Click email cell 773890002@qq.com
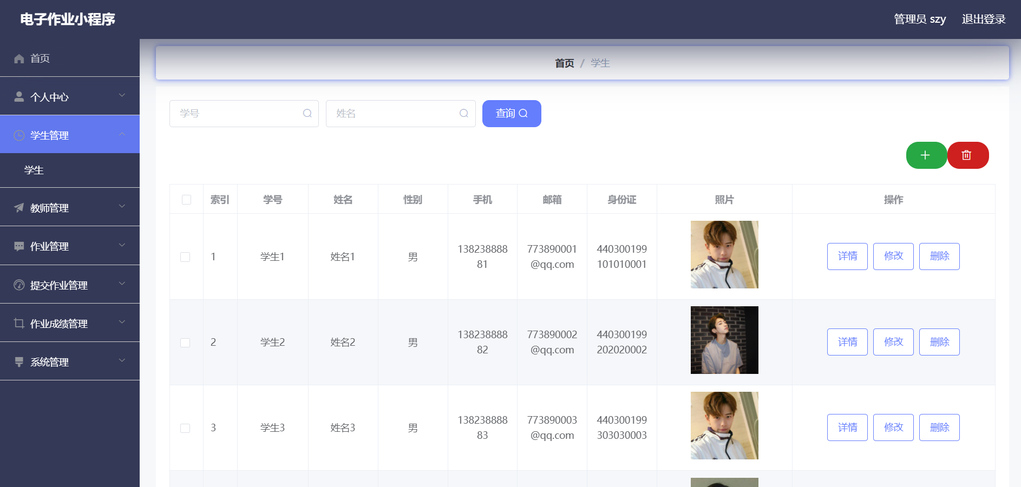 (552, 342)
